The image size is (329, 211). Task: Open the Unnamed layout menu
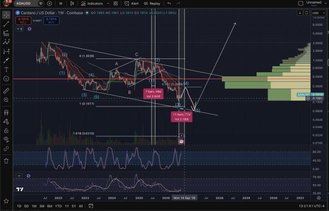(314, 3)
